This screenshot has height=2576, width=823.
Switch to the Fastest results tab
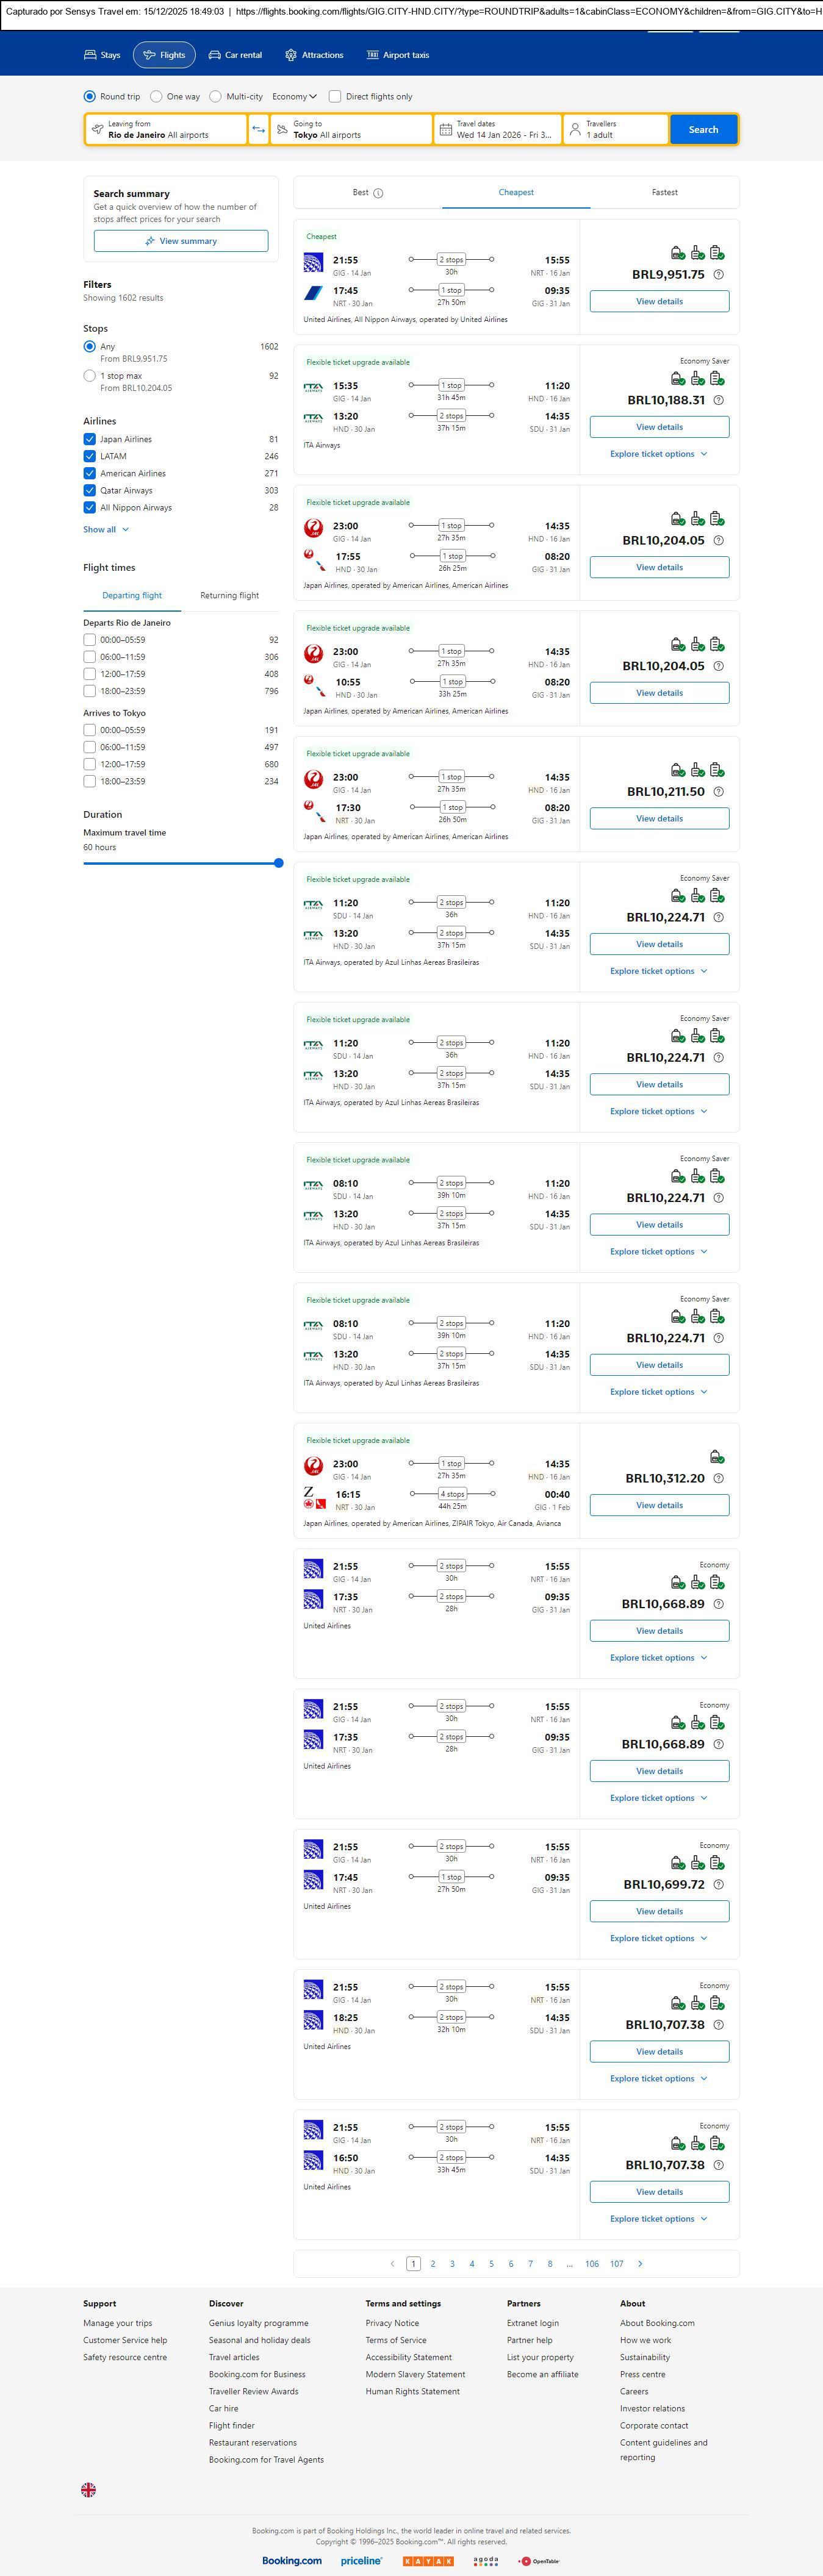click(x=664, y=192)
